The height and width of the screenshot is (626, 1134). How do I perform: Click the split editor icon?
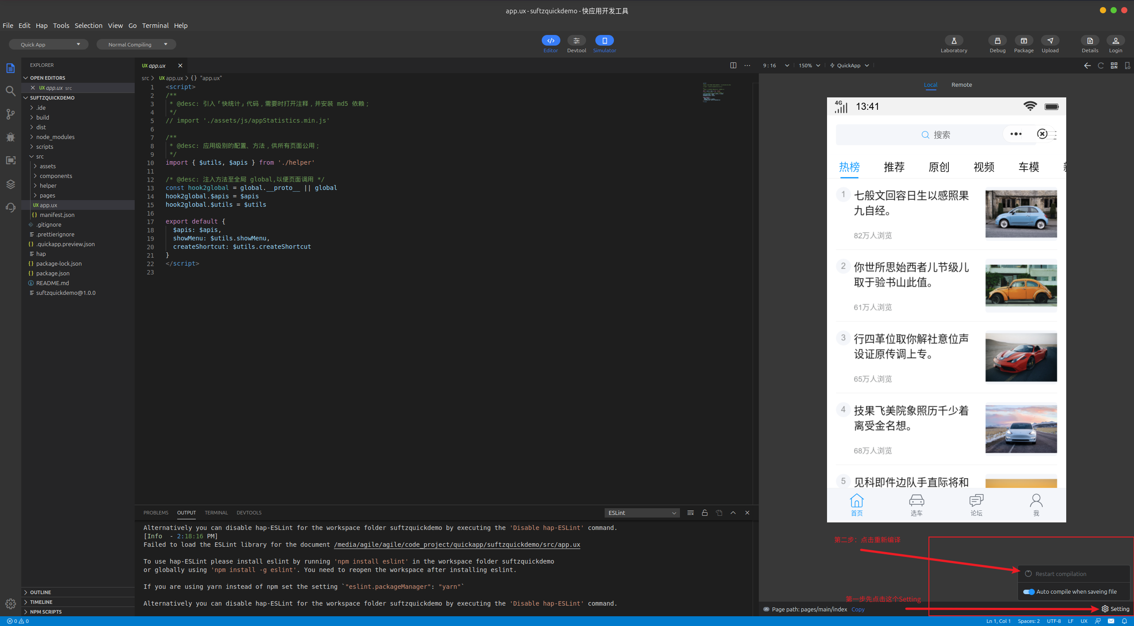(733, 66)
